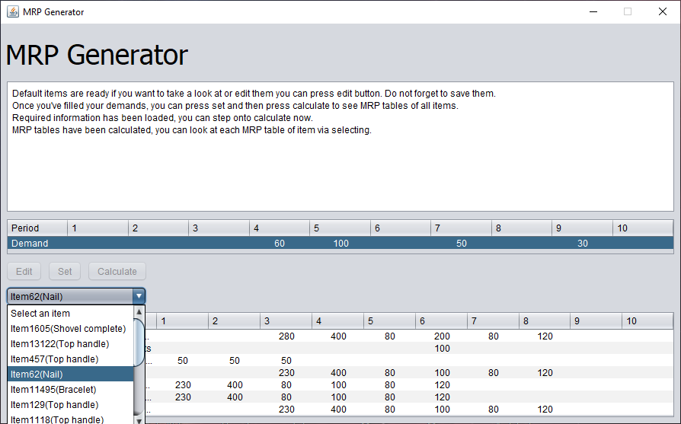The height and width of the screenshot is (424, 681).
Task: Click demand table column header 1
Action: click(98, 228)
